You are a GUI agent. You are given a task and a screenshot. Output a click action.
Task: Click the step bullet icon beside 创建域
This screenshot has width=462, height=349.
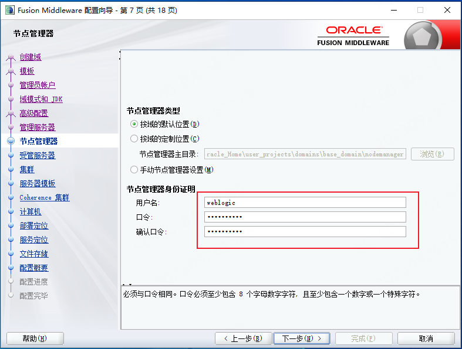(11, 57)
